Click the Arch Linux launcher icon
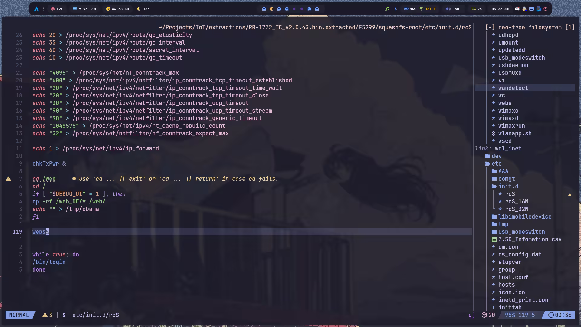The width and height of the screenshot is (581, 327). (x=37, y=9)
